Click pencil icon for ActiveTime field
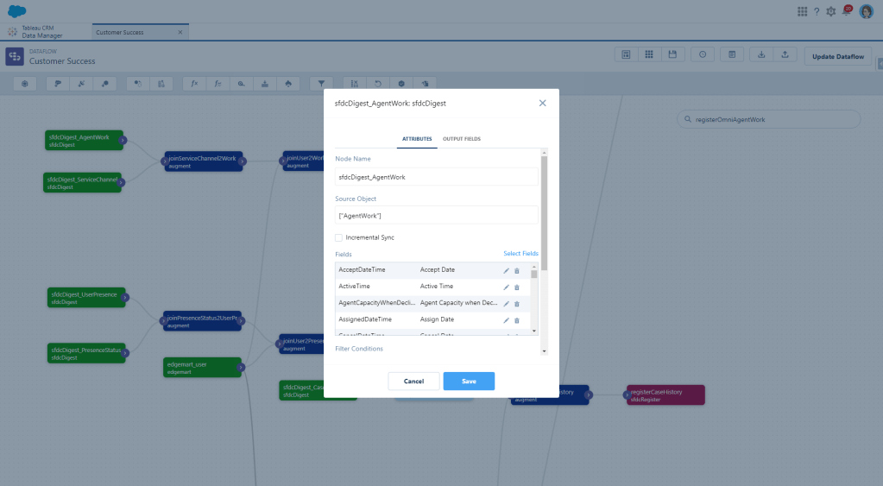 coord(507,287)
